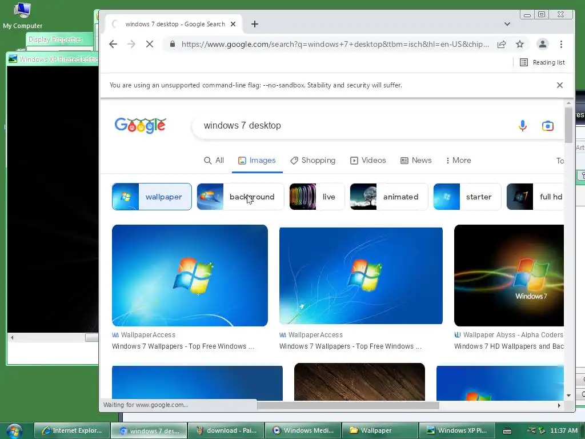585x439 pixels.
Task: Open the Wallpaper folder taskbar button
Action: (380, 430)
